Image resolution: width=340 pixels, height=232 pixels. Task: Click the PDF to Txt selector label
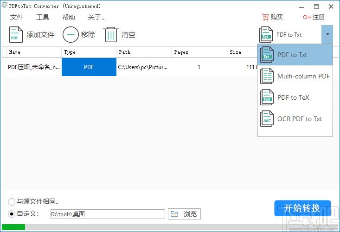point(289,35)
